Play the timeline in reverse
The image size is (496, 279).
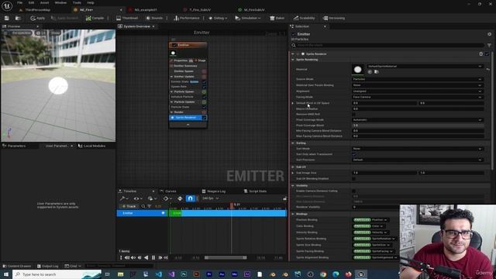(x=146, y=258)
